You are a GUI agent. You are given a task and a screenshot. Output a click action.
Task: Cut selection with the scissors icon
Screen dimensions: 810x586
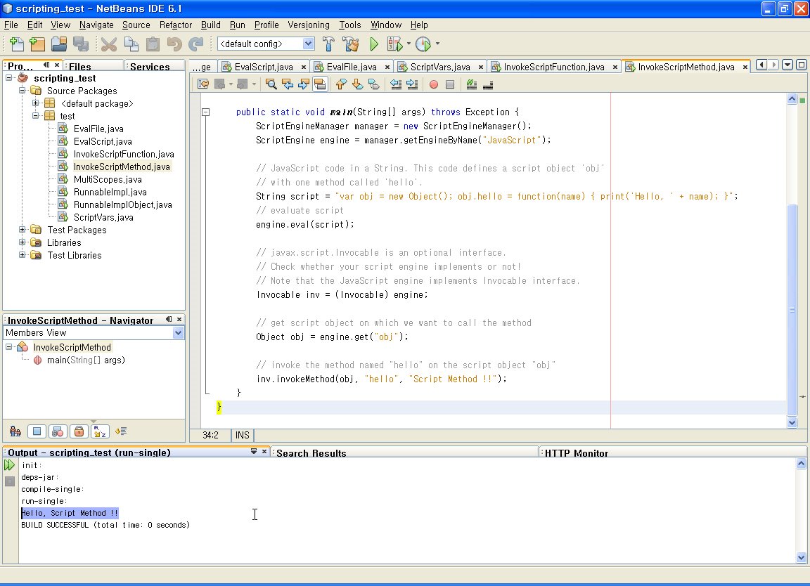[x=108, y=44]
